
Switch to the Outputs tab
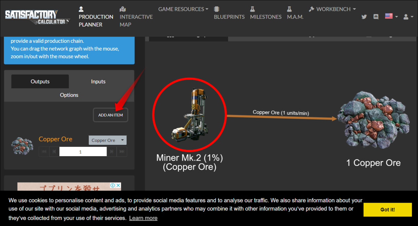pyautogui.click(x=40, y=81)
